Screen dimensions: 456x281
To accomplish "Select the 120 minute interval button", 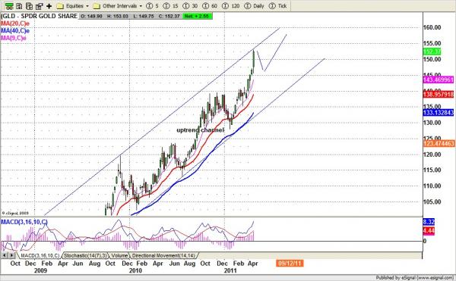I will coord(230,6).
